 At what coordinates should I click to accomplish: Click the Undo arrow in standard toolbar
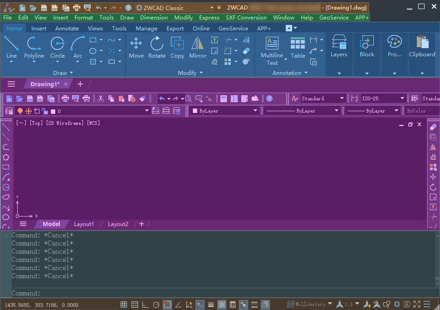[162, 98]
